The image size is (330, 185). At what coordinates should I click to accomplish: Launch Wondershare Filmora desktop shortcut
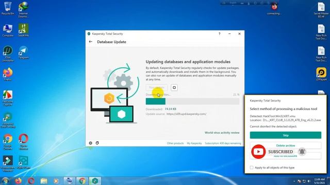pos(8,163)
